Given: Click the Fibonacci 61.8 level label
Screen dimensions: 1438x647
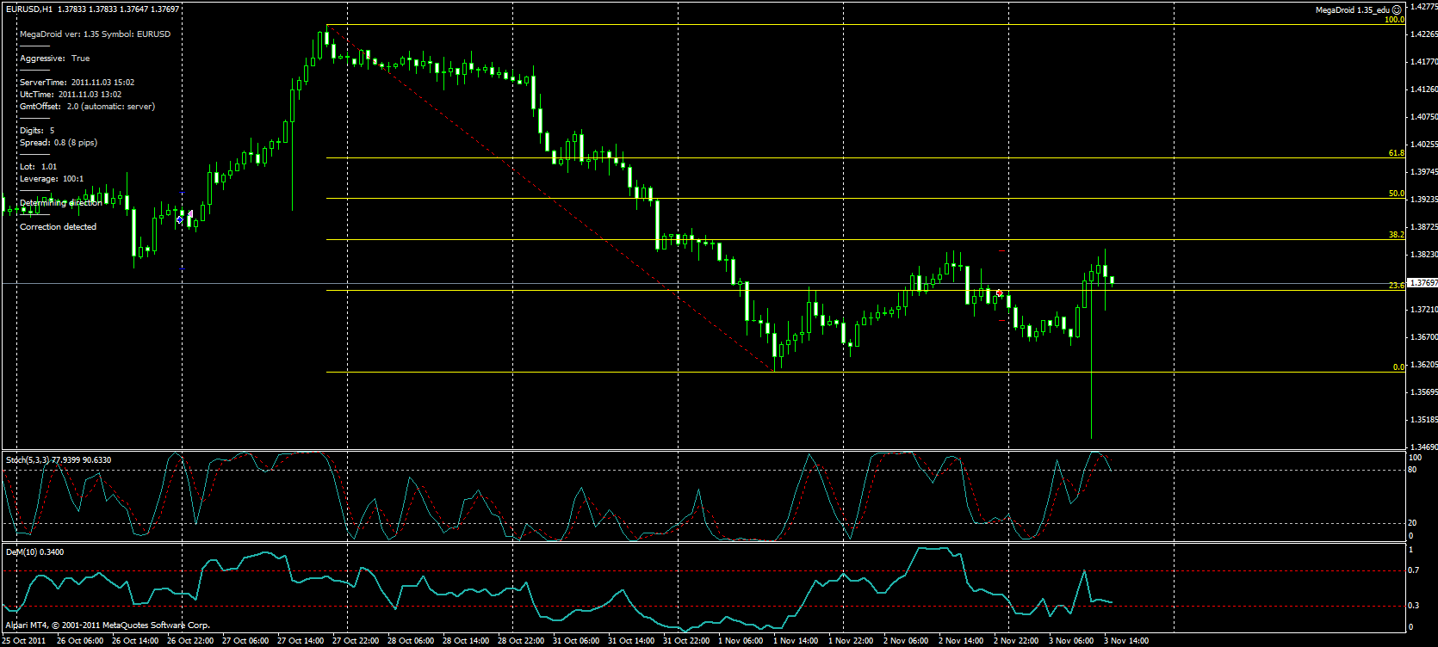Looking at the screenshot, I should [x=1397, y=153].
